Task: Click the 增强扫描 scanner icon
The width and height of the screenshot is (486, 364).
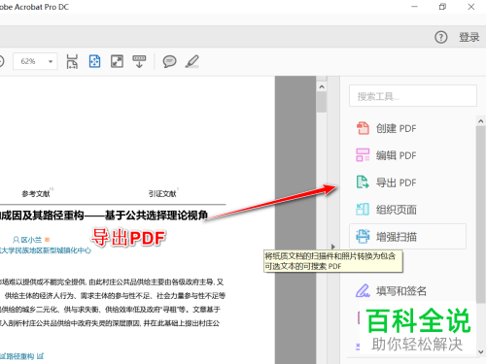Action: 363,236
